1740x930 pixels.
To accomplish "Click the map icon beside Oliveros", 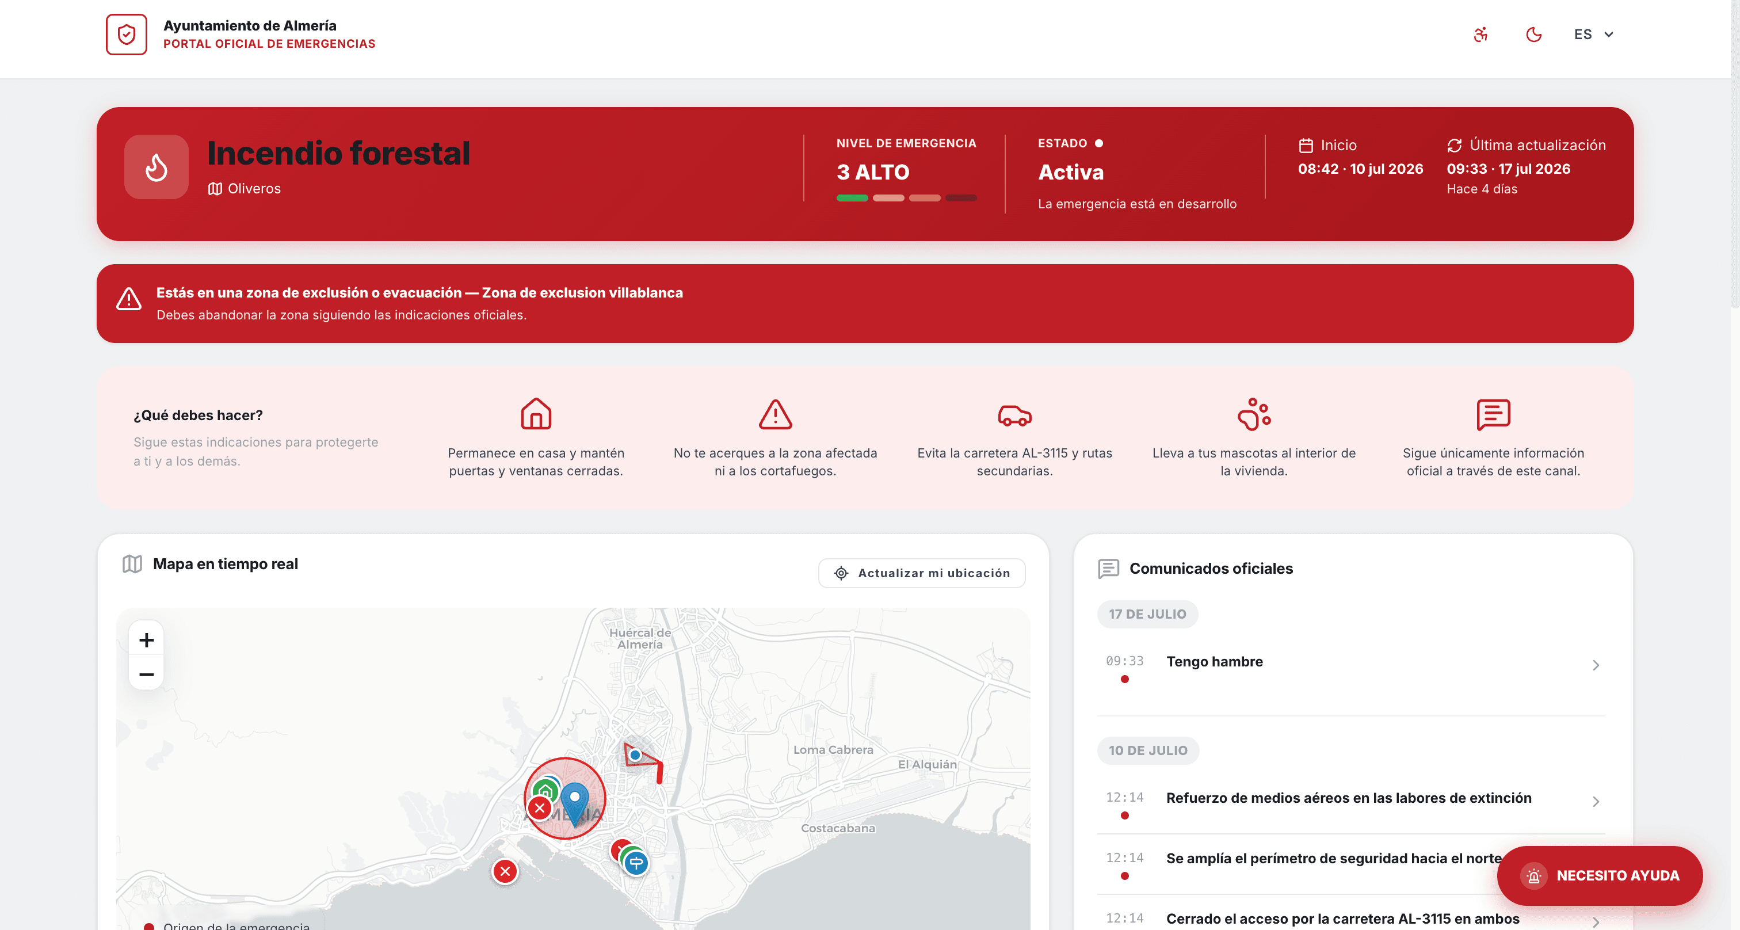I will (x=215, y=188).
